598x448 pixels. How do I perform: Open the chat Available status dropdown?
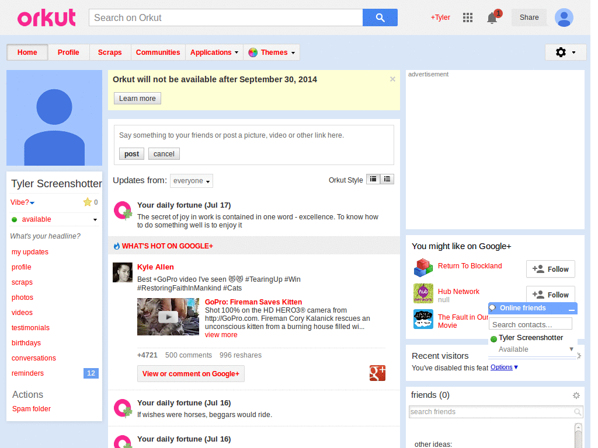(x=571, y=349)
